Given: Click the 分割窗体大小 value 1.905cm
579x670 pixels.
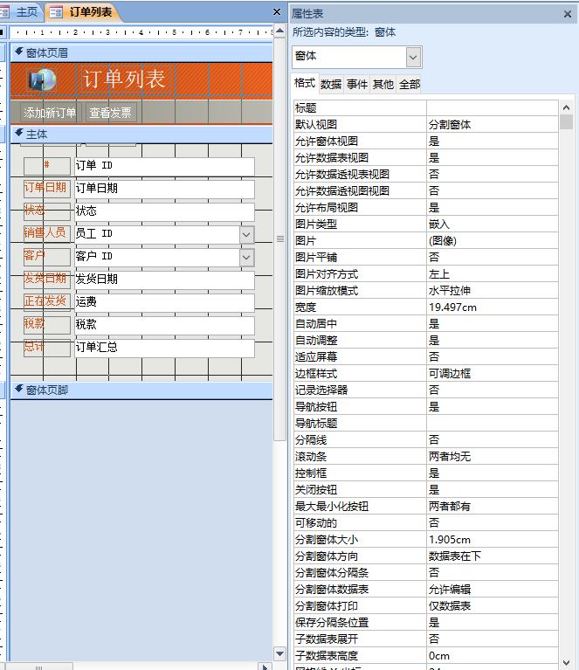Looking at the screenshot, I should click(x=492, y=540).
